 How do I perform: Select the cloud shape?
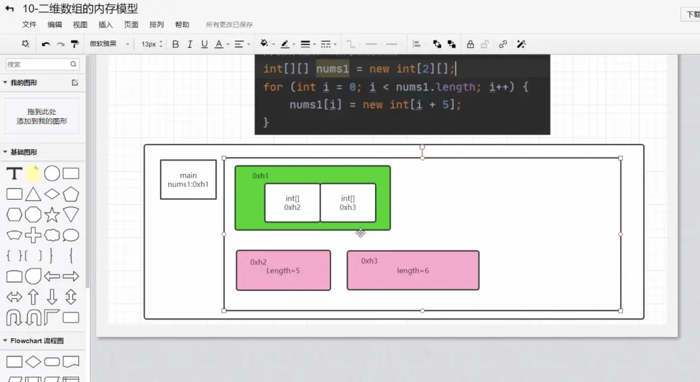tap(52, 235)
